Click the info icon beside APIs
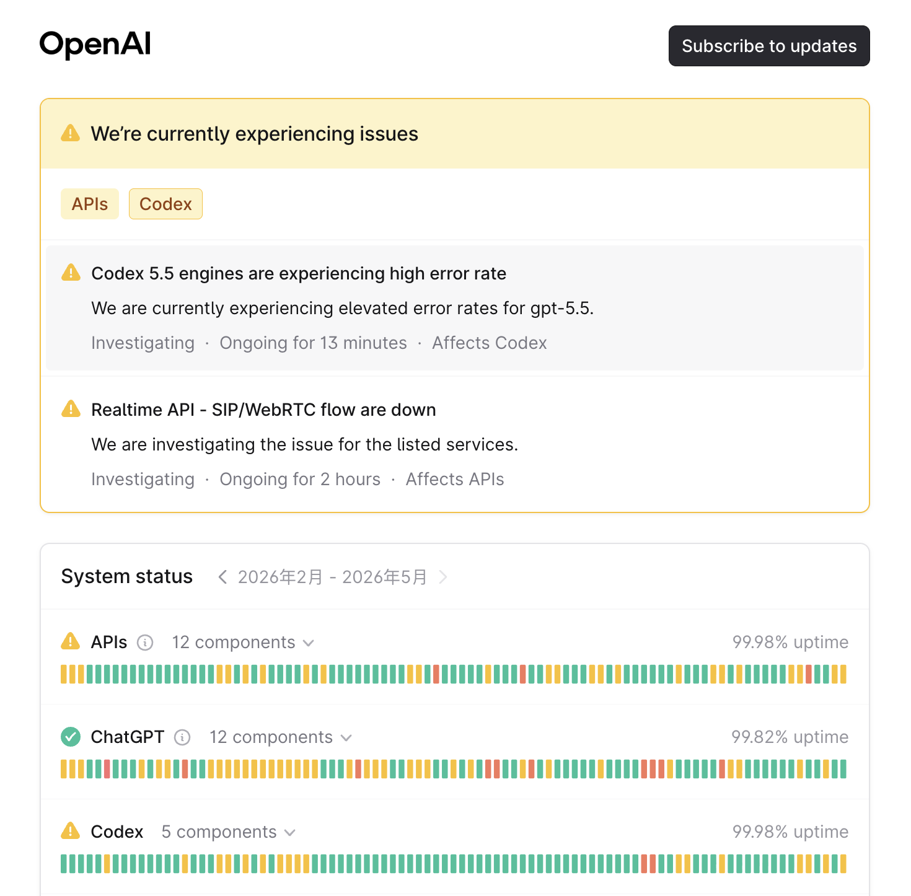The height and width of the screenshot is (896, 911). (145, 643)
